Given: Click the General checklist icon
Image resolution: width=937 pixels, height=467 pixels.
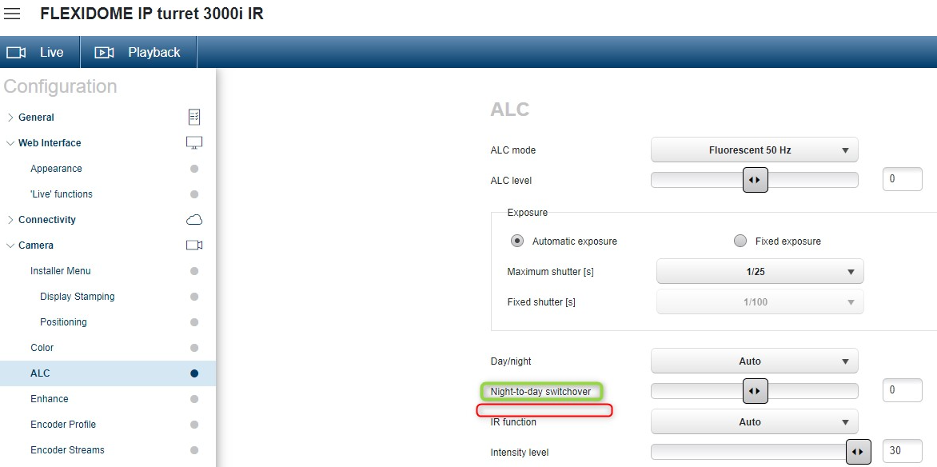Looking at the screenshot, I should tap(194, 118).
